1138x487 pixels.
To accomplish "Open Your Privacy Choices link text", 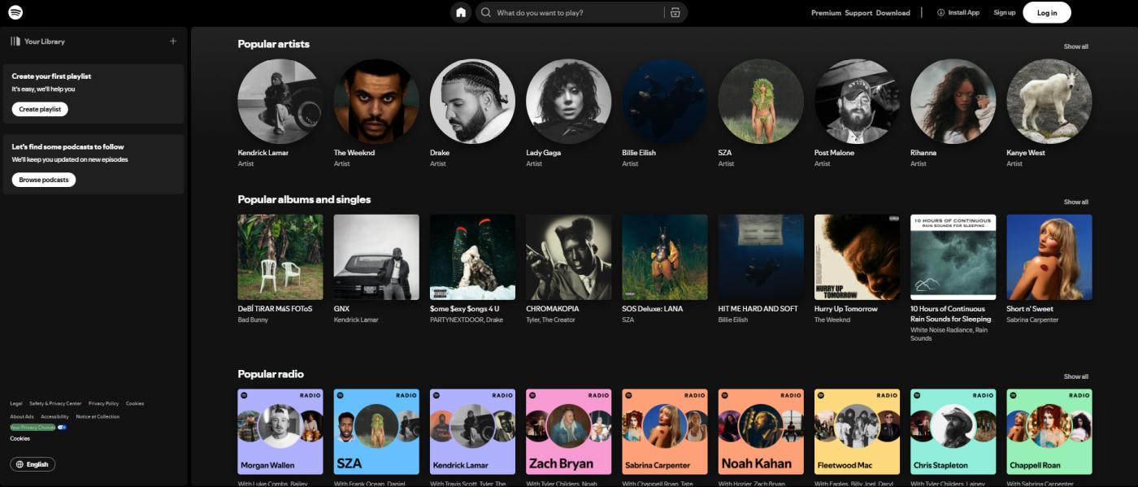I will 33,427.
